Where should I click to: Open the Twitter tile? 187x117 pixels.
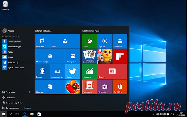pos(73,72)
